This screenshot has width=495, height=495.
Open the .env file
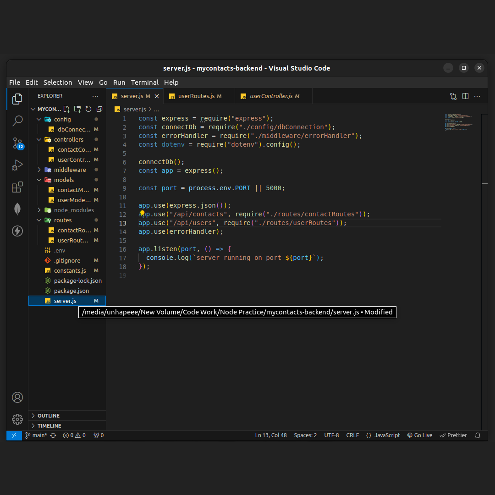(67, 251)
